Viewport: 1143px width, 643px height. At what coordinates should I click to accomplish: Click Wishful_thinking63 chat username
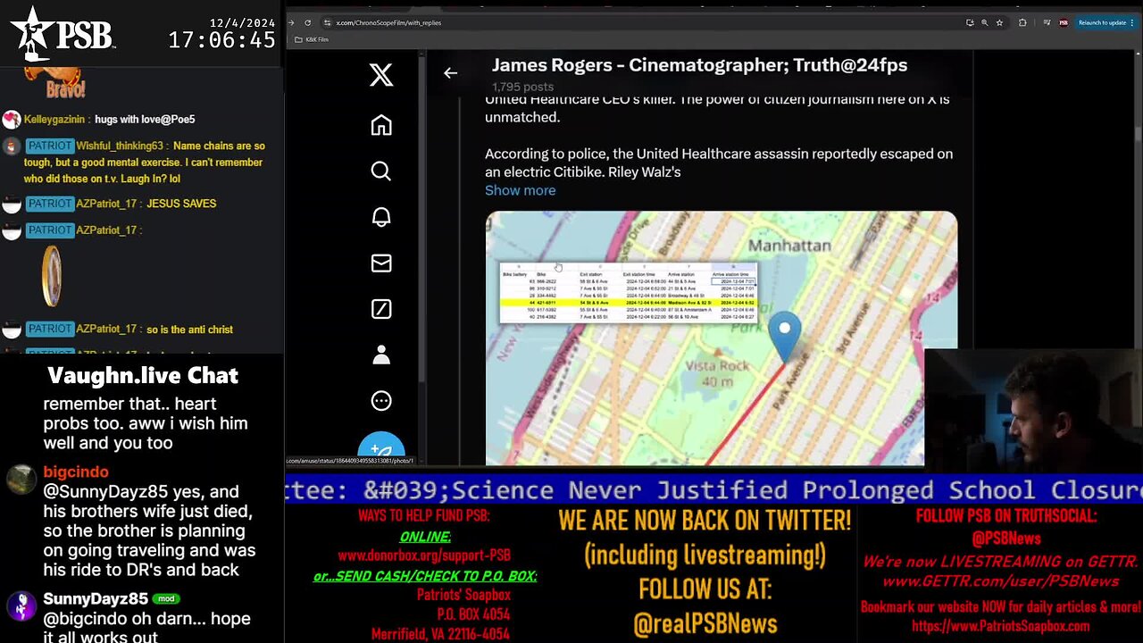(120, 146)
